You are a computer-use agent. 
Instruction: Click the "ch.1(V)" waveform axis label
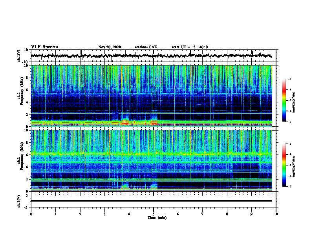[19, 56]
